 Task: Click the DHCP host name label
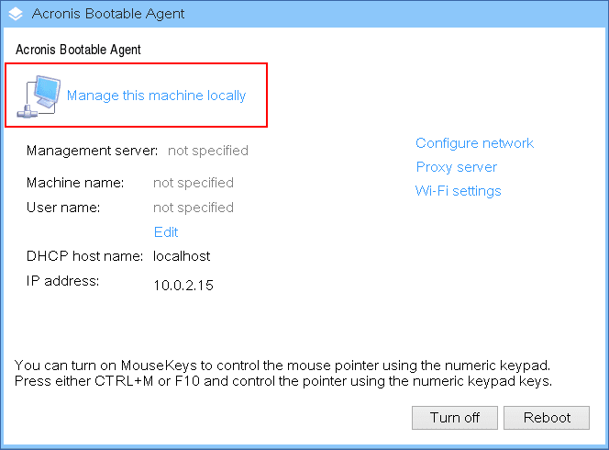point(85,256)
